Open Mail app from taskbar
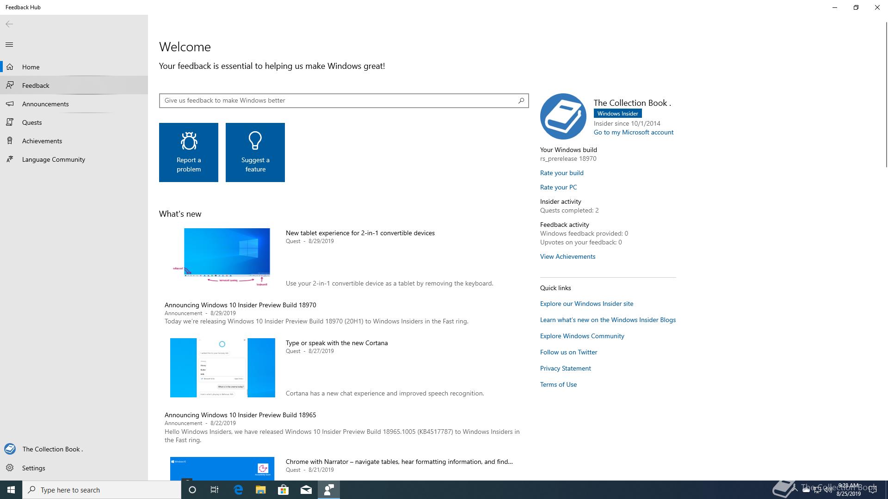The height and width of the screenshot is (499, 888). (306, 490)
